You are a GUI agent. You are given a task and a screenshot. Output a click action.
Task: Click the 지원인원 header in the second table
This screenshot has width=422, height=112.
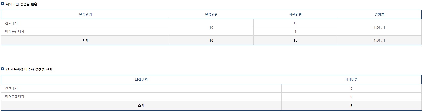pos(351,80)
